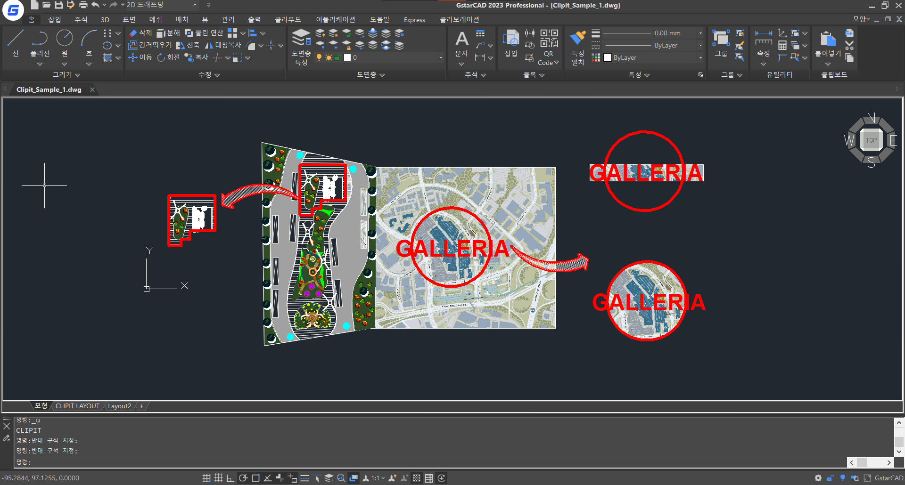Click the Table icon in annotation panel
Screen dimensions: 905x485
point(480,33)
